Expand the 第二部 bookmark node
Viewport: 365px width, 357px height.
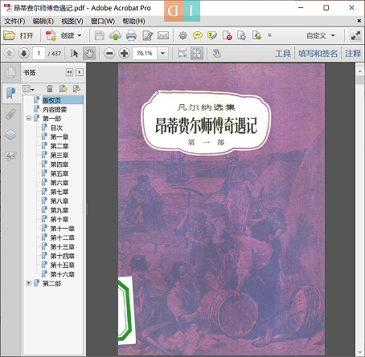point(29,283)
